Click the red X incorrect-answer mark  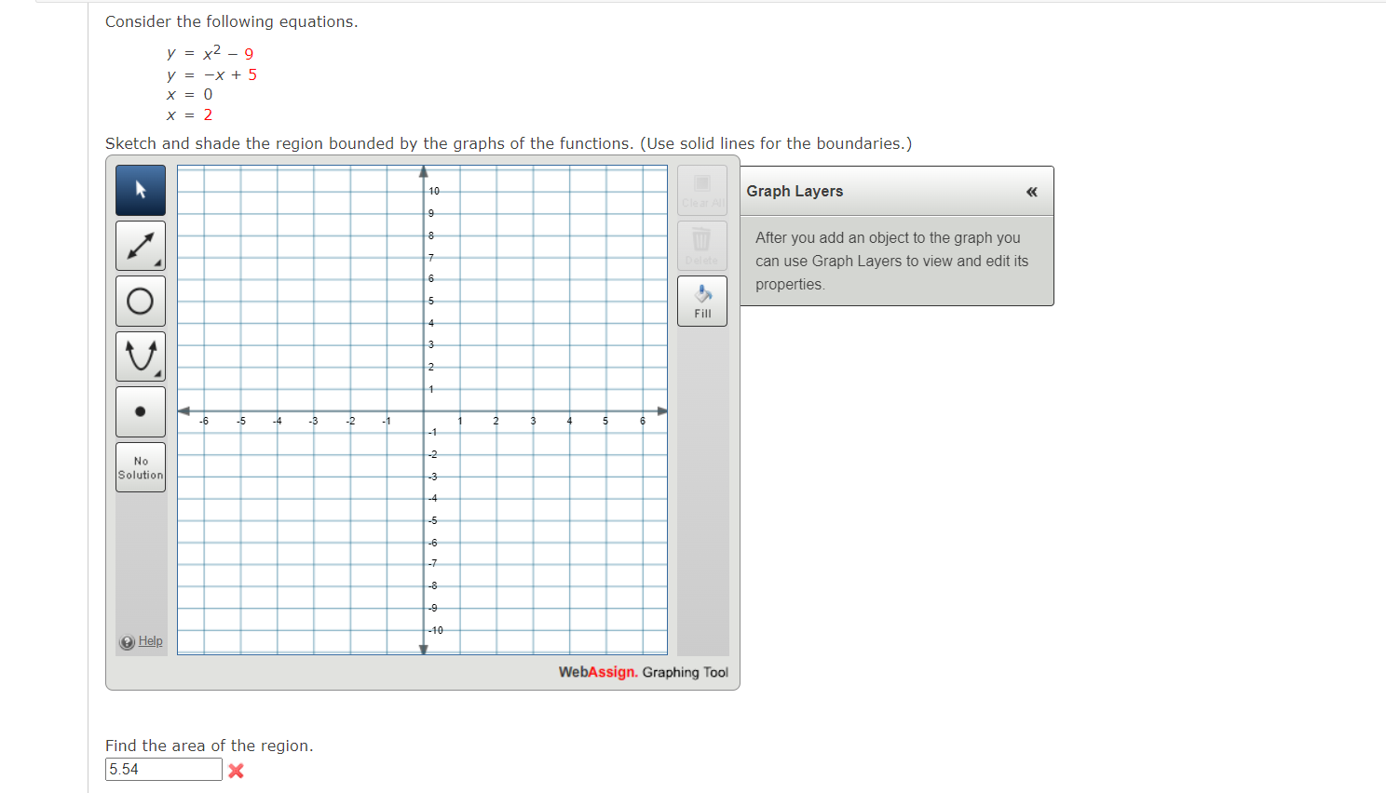click(x=235, y=770)
